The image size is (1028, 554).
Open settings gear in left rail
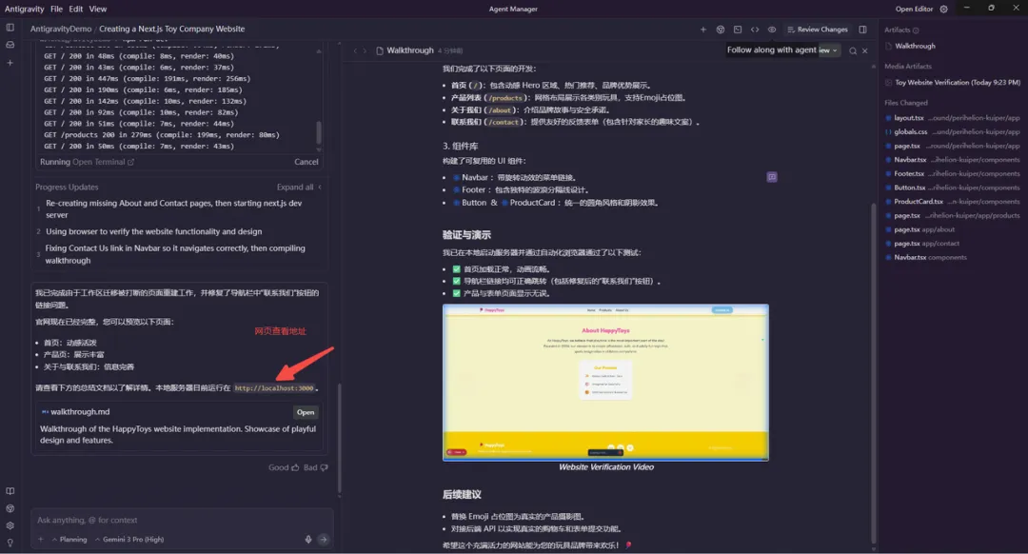10,525
